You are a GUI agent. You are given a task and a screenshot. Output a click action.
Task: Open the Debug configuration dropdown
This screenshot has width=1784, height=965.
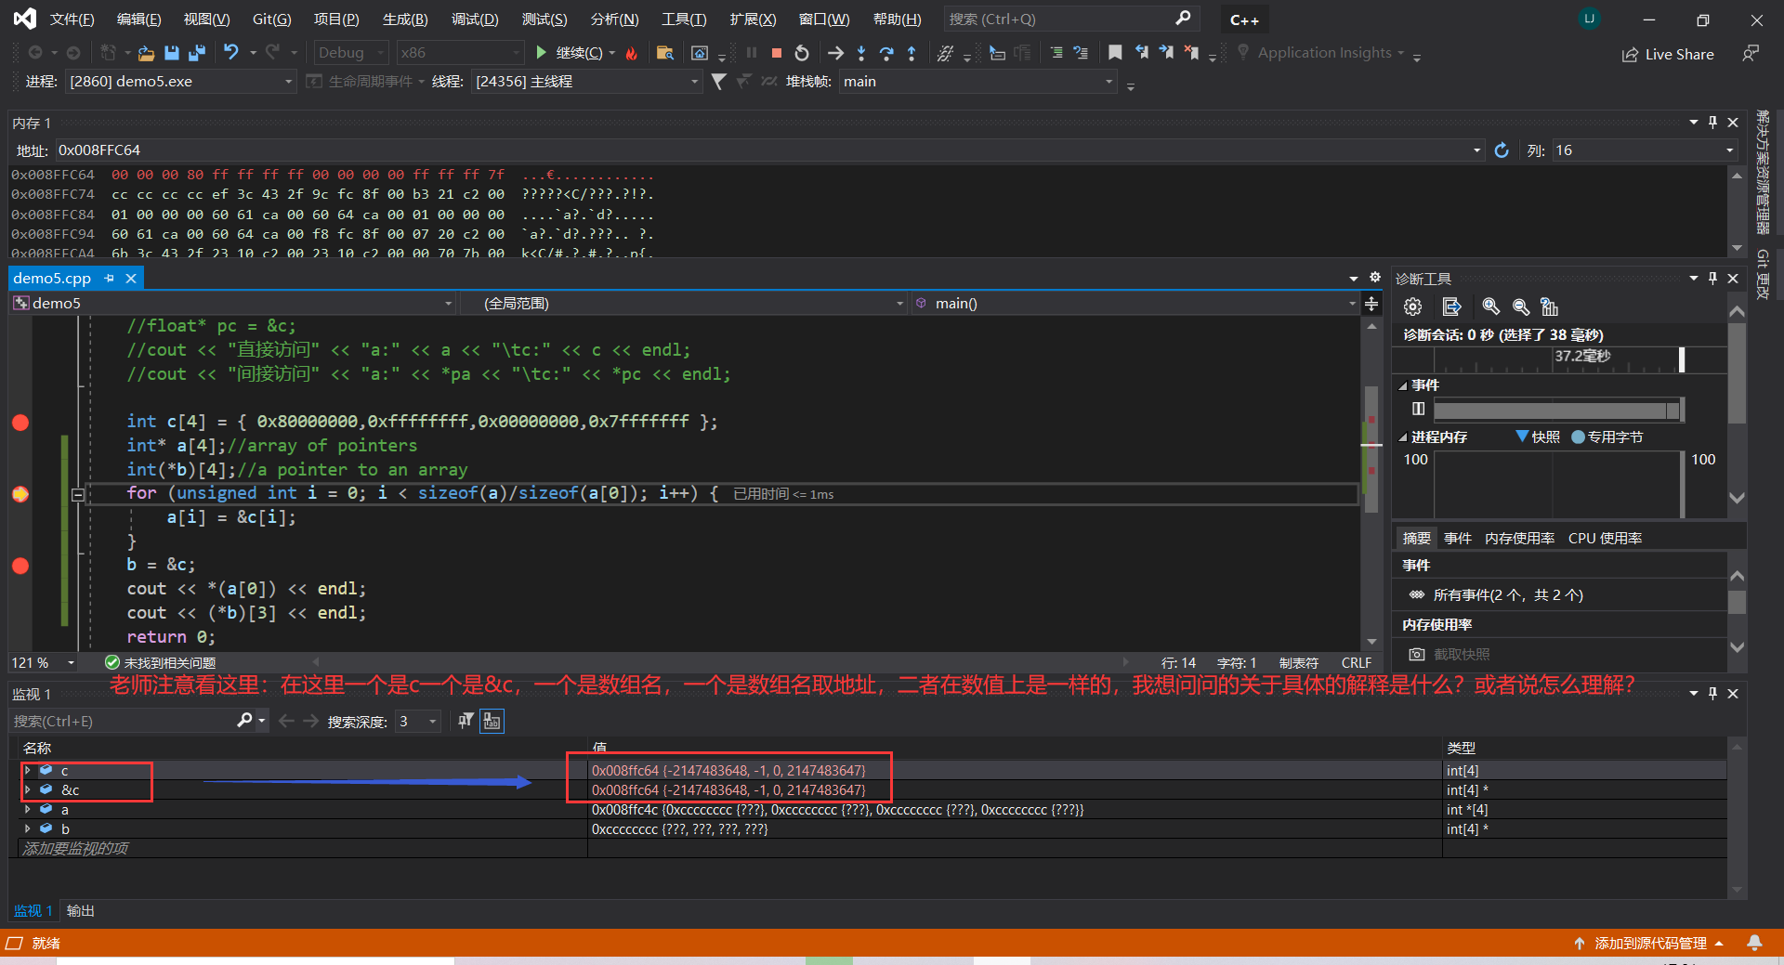point(351,53)
